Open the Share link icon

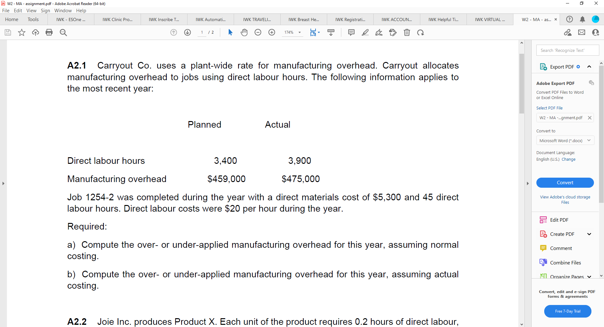click(x=568, y=32)
